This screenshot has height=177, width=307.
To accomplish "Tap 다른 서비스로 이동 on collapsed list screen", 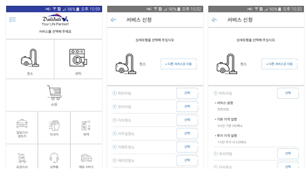I will tap(179, 64).
